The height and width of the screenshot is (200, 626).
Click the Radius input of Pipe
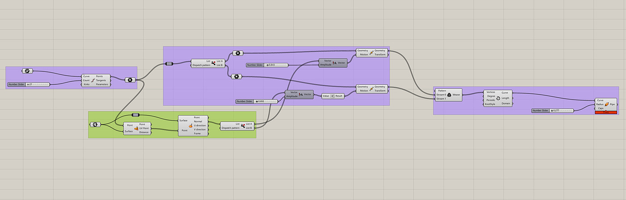(x=600, y=104)
